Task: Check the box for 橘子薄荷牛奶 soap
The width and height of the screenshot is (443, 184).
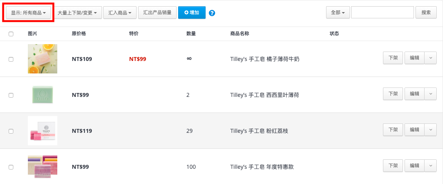Action: [x=11, y=59]
